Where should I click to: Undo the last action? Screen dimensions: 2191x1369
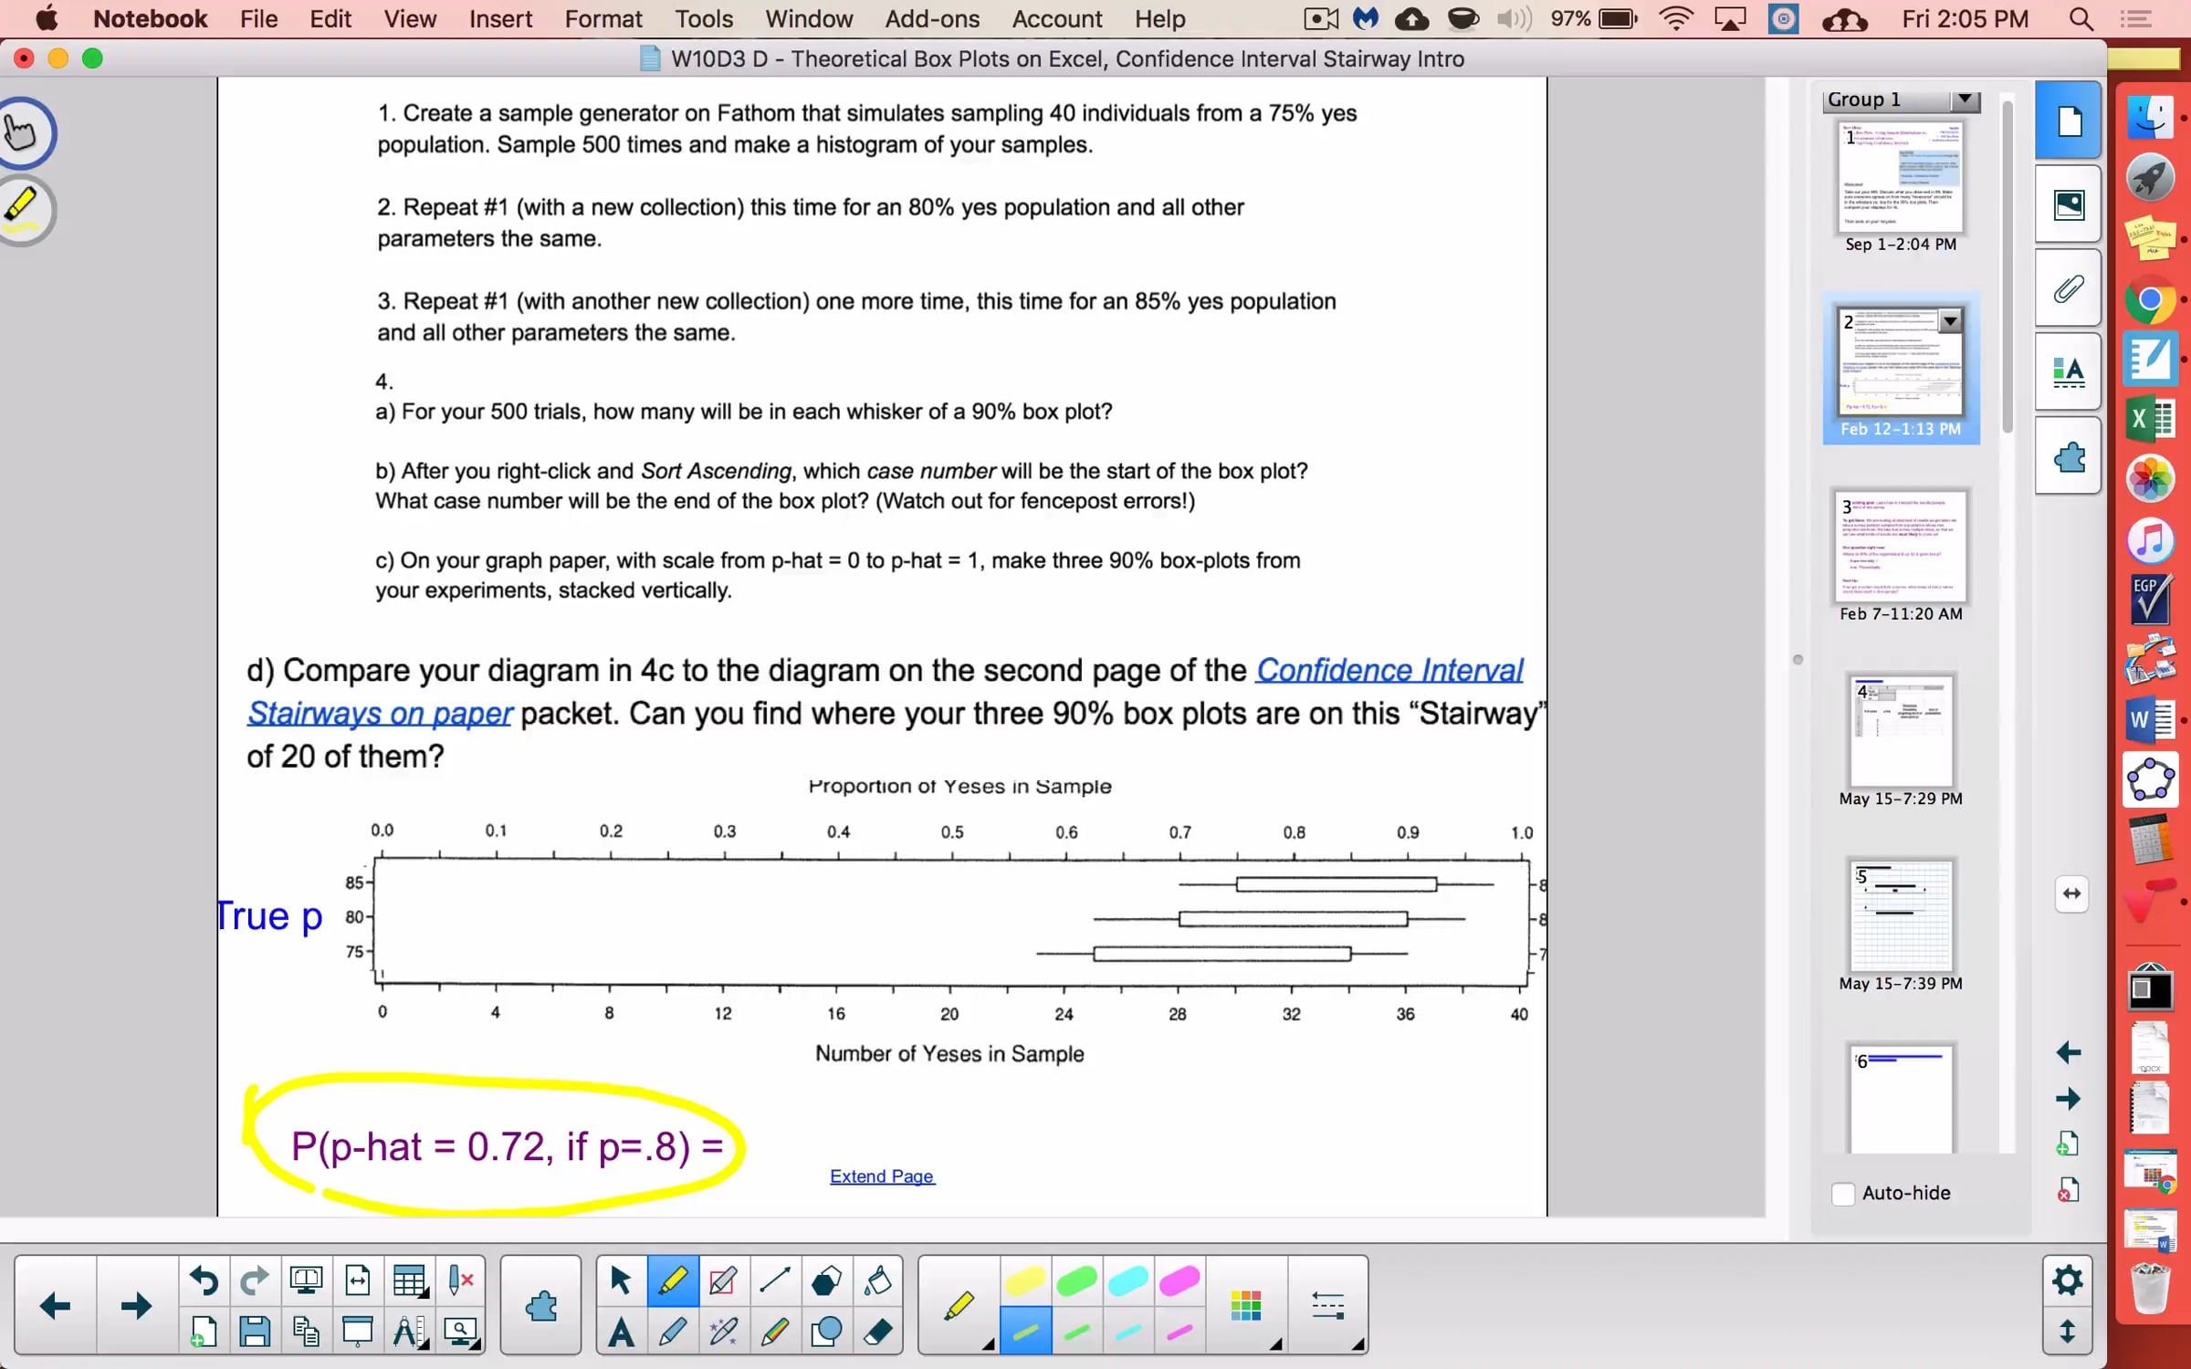point(203,1281)
